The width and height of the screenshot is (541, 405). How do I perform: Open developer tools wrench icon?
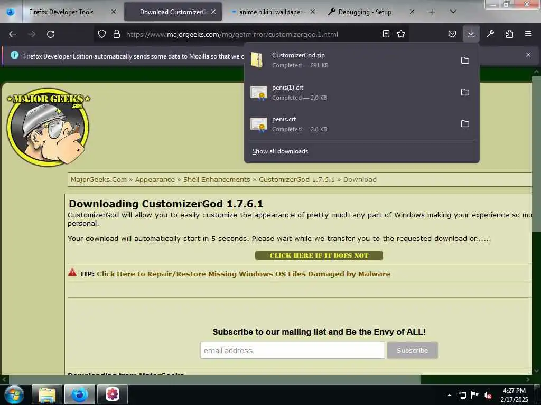click(490, 34)
